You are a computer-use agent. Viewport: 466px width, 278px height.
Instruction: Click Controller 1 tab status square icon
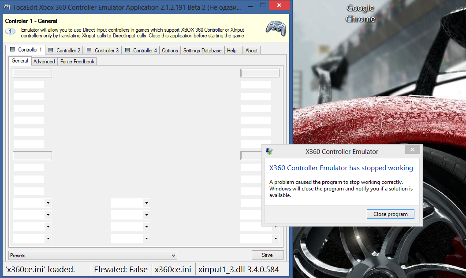point(12,49)
